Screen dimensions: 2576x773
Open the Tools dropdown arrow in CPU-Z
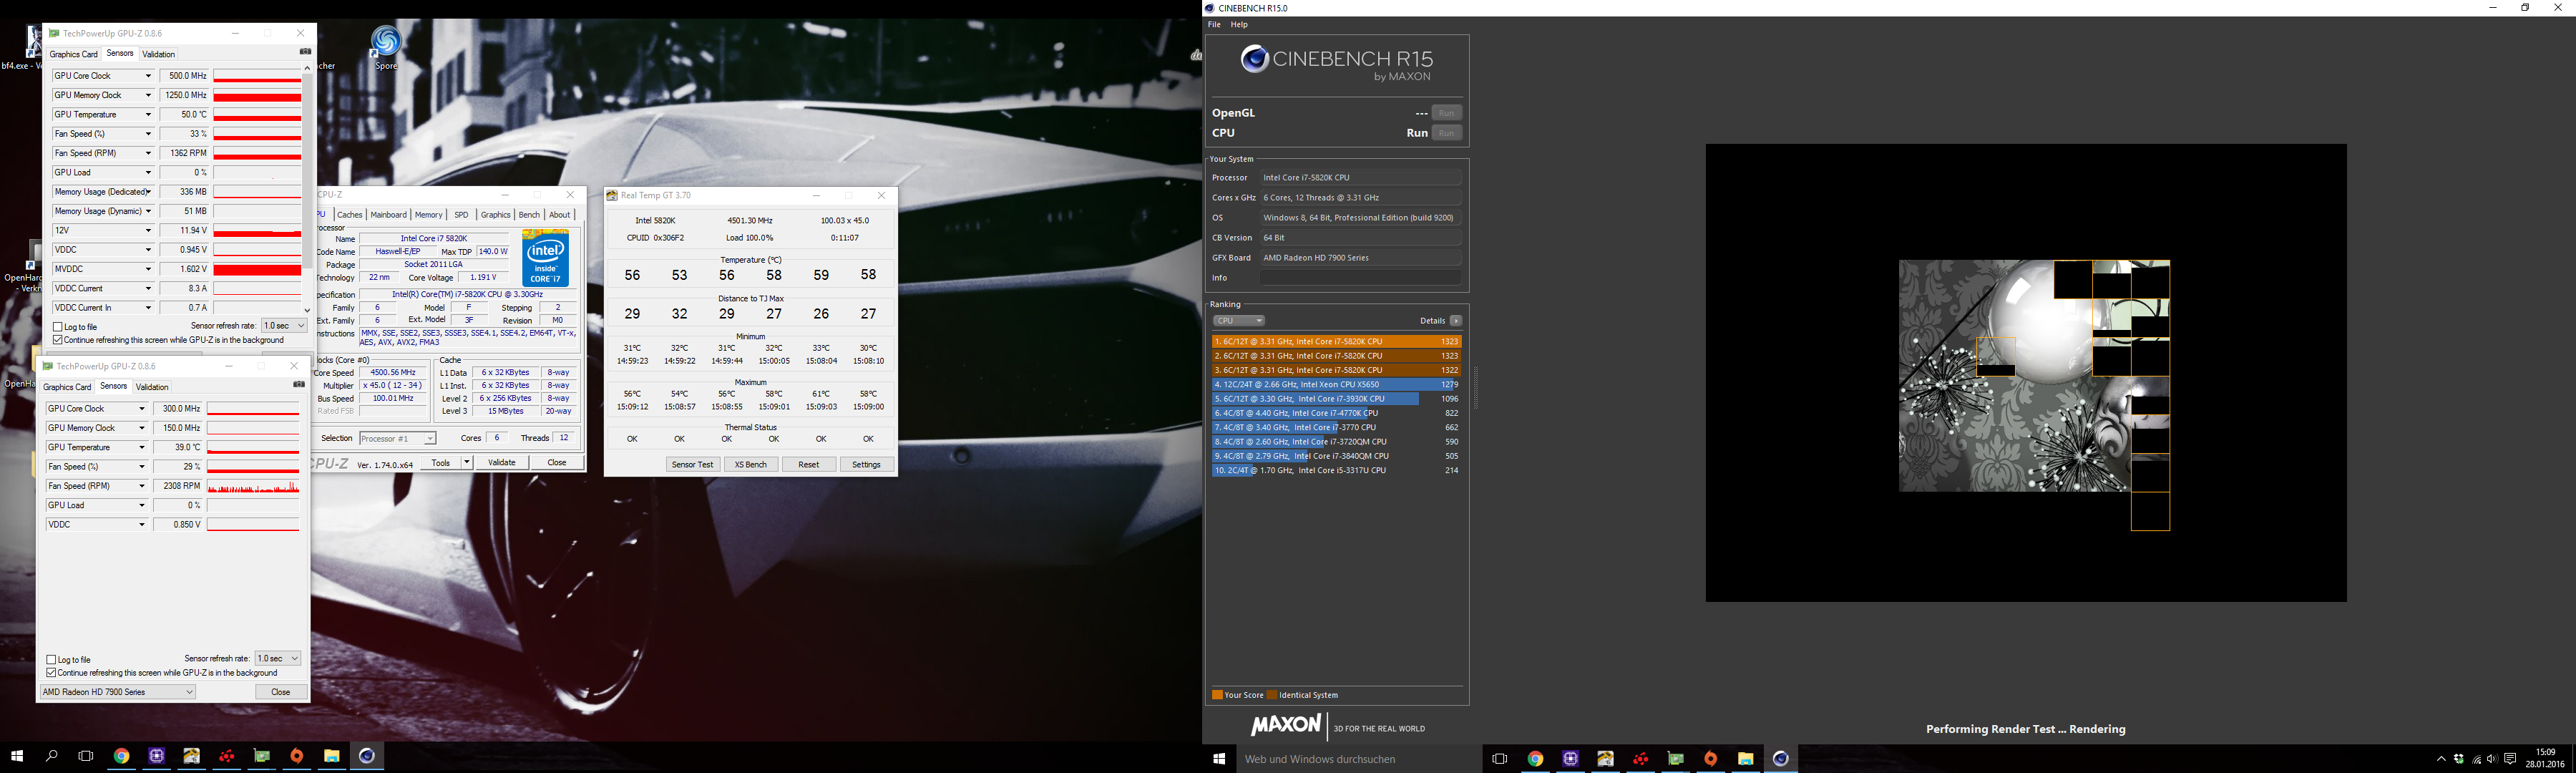466,463
